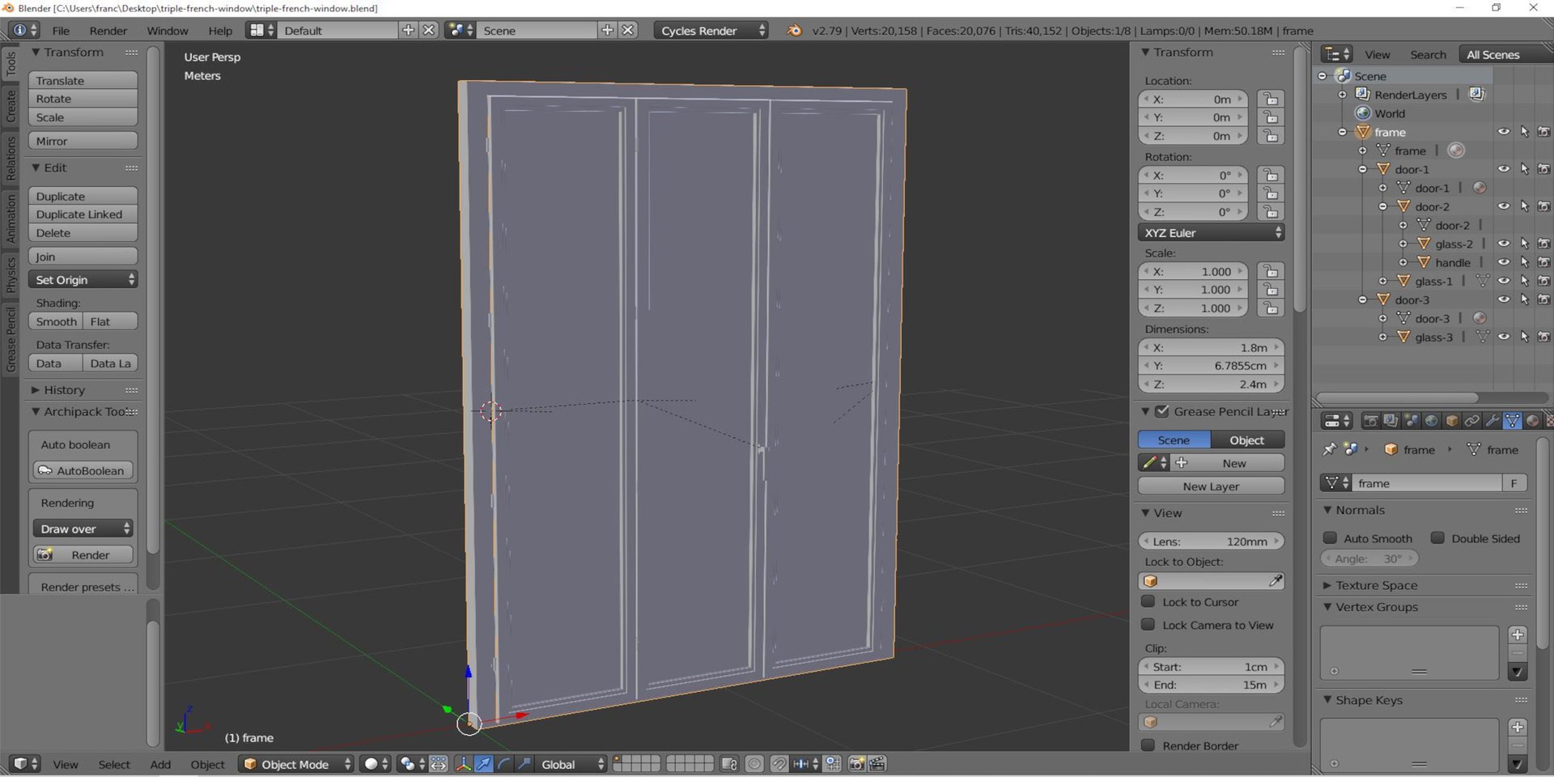Viewport: 1554px width, 777px height.
Task: Lock the X location axis
Action: (x=1271, y=99)
